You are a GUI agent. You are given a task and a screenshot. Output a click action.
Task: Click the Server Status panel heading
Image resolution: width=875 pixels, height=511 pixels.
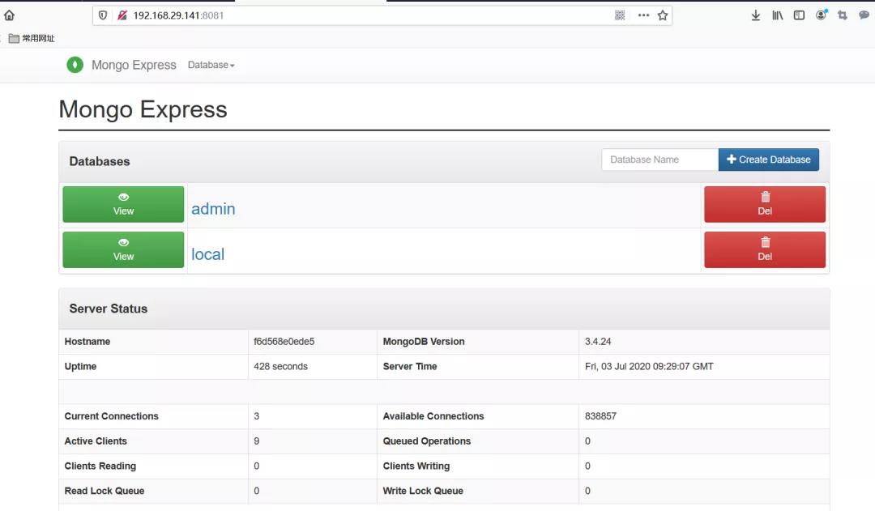tap(109, 309)
